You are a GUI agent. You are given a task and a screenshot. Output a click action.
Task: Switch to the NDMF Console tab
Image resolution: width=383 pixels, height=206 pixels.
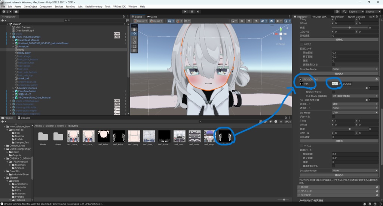[x=356, y=16]
